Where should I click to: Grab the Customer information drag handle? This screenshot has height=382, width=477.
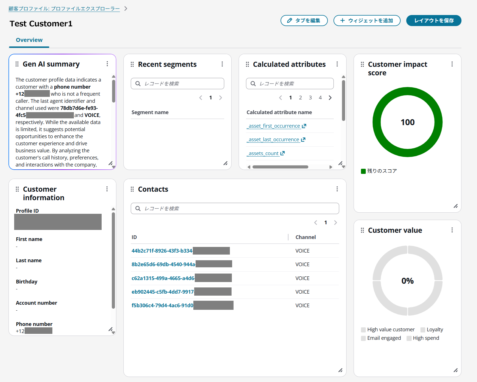point(17,189)
